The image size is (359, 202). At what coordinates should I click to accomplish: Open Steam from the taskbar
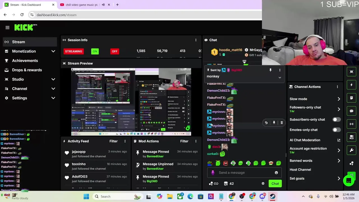coord(273,196)
